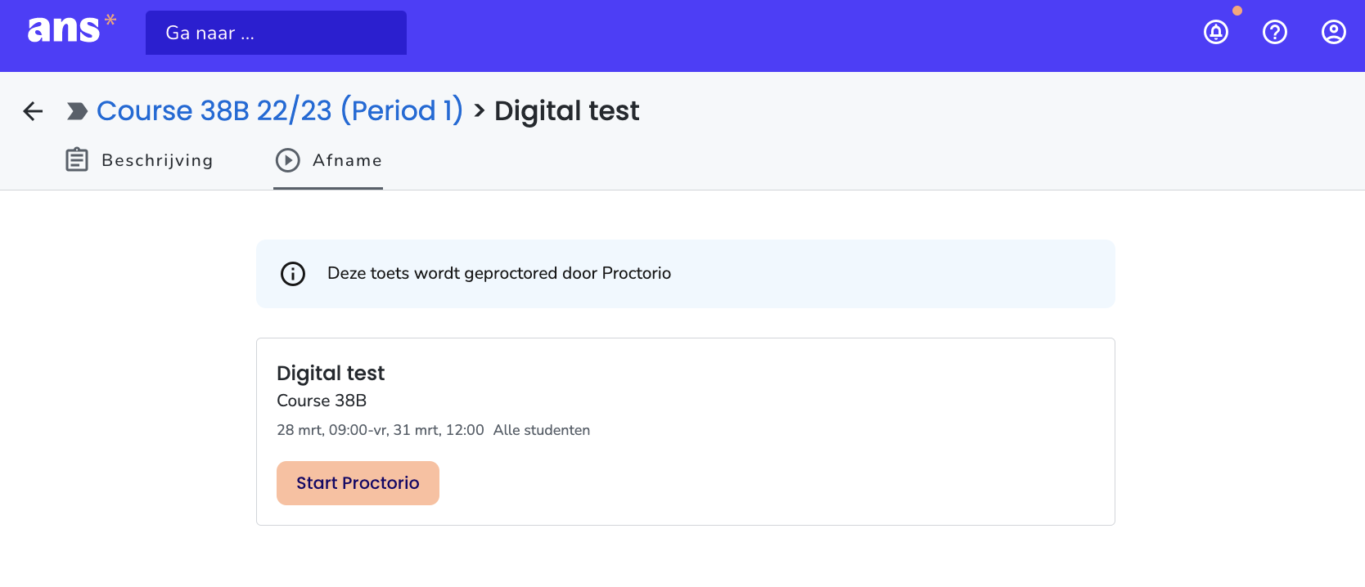Click Digital test in the breadcrumb
Image resolution: width=1365 pixels, height=587 pixels.
click(x=567, y=110)
